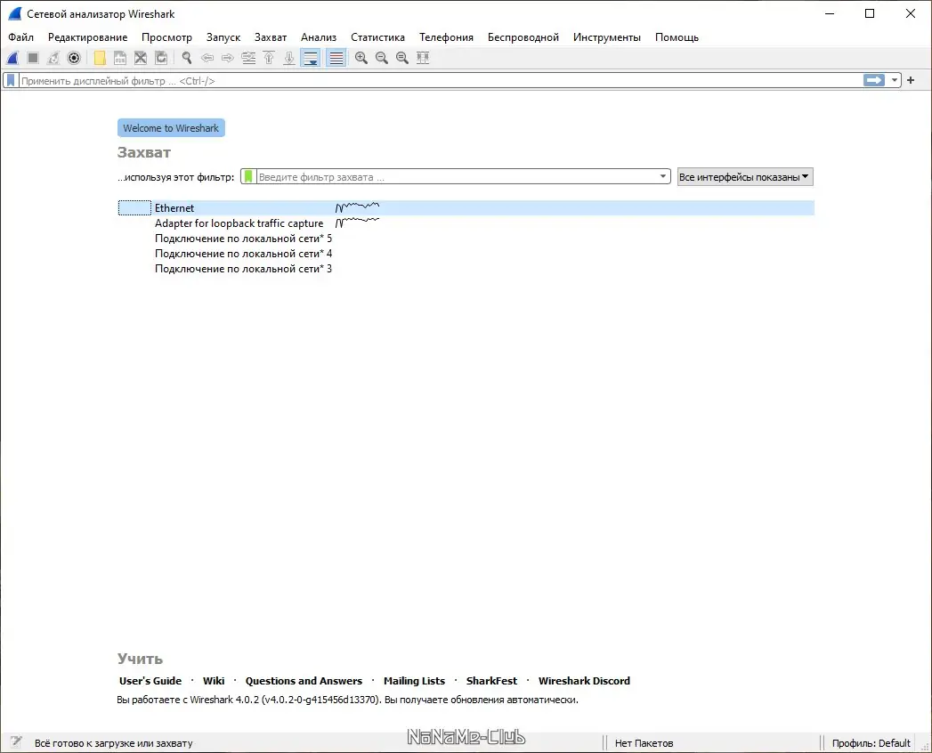This screenshot has height=753, width=932.
Task: Click the stop capture square icon
Action: point(33,58)
